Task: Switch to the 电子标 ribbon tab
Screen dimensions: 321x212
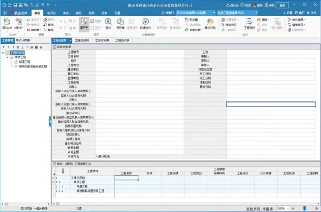Action: (x=51, y=13)
